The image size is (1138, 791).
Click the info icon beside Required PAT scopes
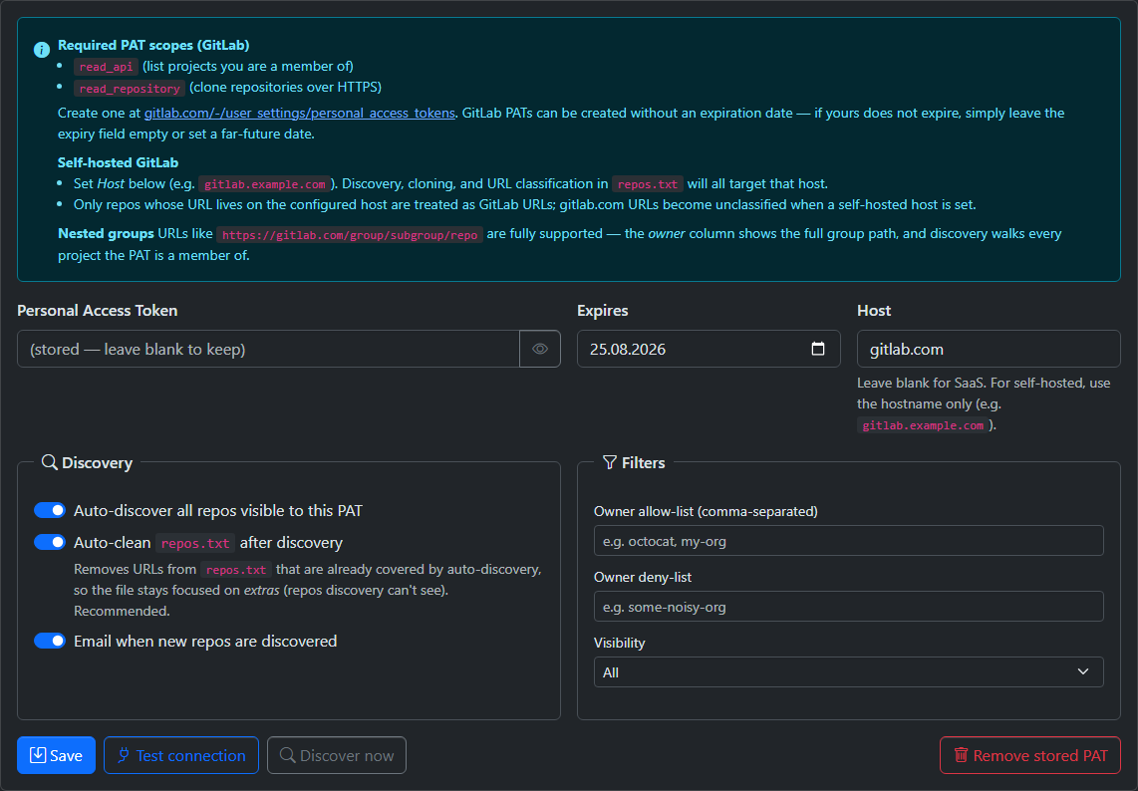(42, 50)
